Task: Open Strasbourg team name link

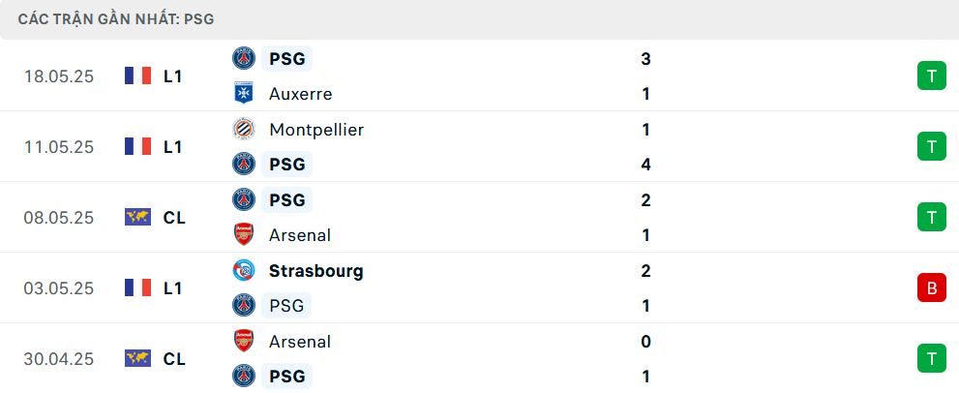Action: [x=316, y=271]
